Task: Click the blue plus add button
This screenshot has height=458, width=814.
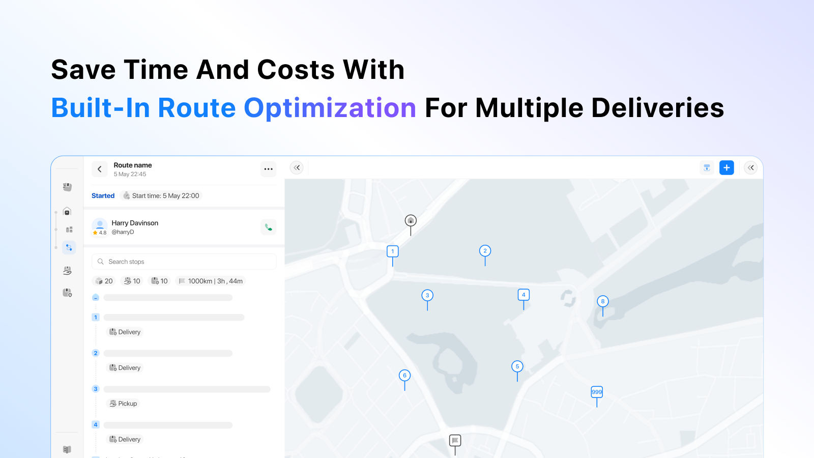Action: (726, 167)
